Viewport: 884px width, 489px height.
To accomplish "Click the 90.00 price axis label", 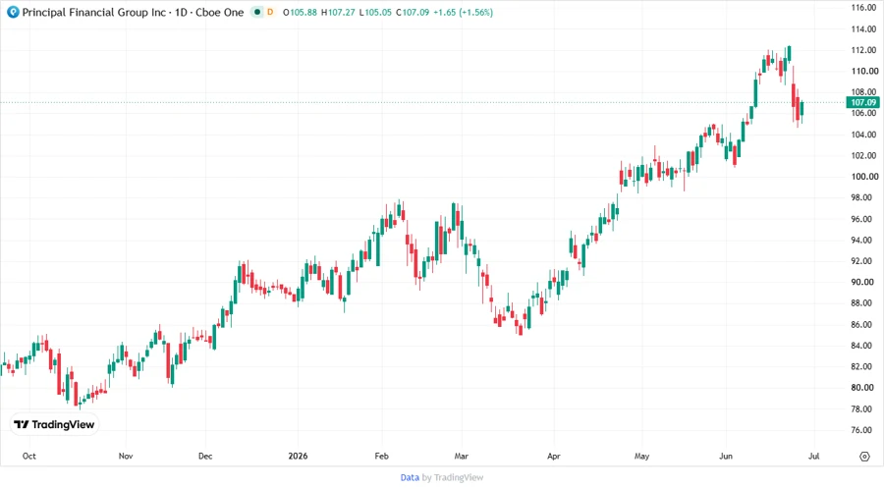I will [x=864, y=282].
